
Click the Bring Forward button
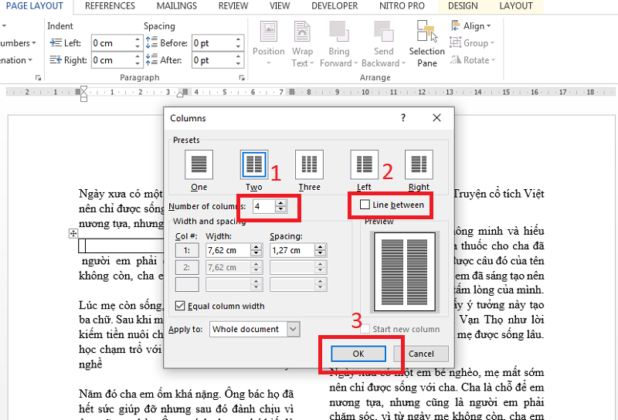(338, 44)
